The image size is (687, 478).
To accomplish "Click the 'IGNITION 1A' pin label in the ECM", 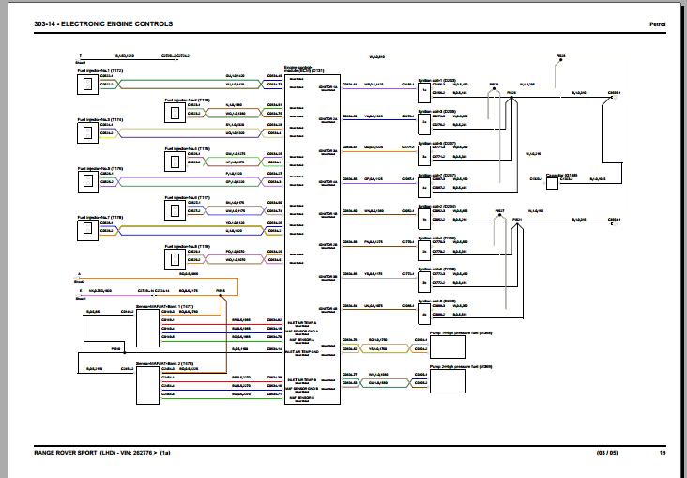I will point(328,87).
